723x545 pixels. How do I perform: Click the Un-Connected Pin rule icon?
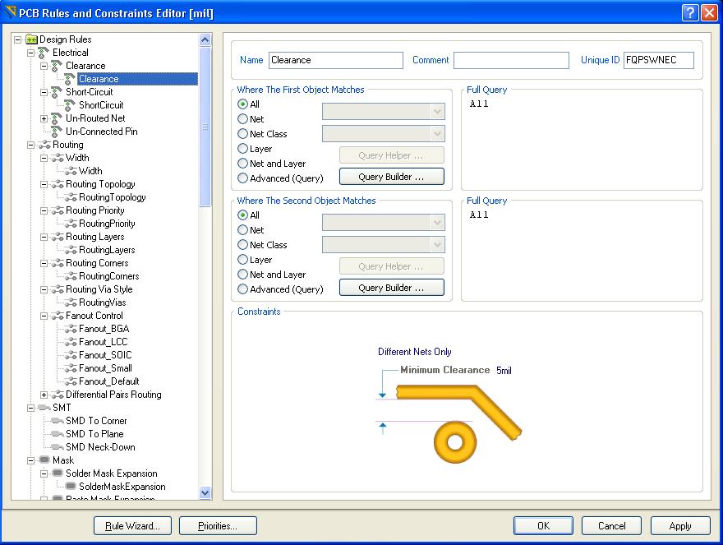(57, 132)
